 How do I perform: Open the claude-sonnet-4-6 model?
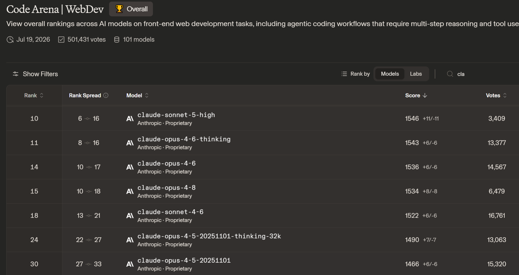click(170, 212)
